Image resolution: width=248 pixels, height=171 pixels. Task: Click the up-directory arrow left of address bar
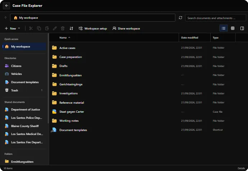(5, 18)
